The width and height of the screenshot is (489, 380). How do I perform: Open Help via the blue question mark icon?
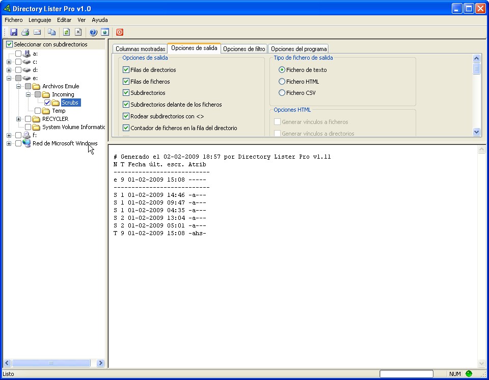(93, 32)
